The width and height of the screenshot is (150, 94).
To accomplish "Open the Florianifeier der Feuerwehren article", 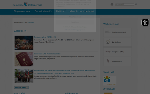I will (x=65, y=72).
